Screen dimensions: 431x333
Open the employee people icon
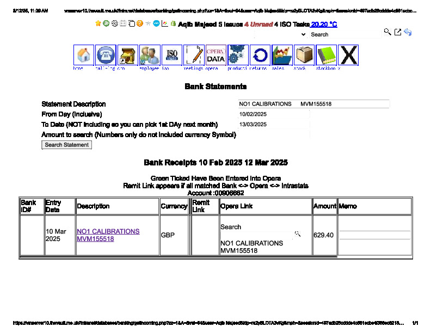coord(150,55)
